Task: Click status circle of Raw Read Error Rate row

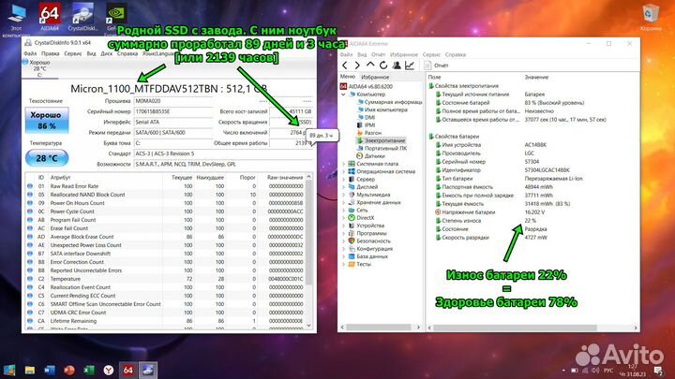Action: pos(30,186)
